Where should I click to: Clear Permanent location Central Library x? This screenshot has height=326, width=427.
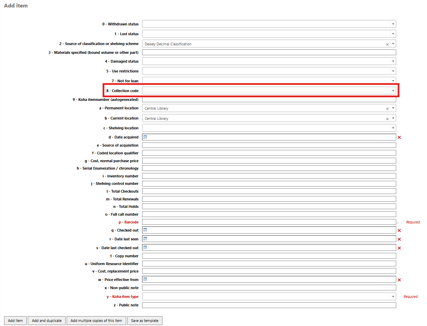[387, 109]
